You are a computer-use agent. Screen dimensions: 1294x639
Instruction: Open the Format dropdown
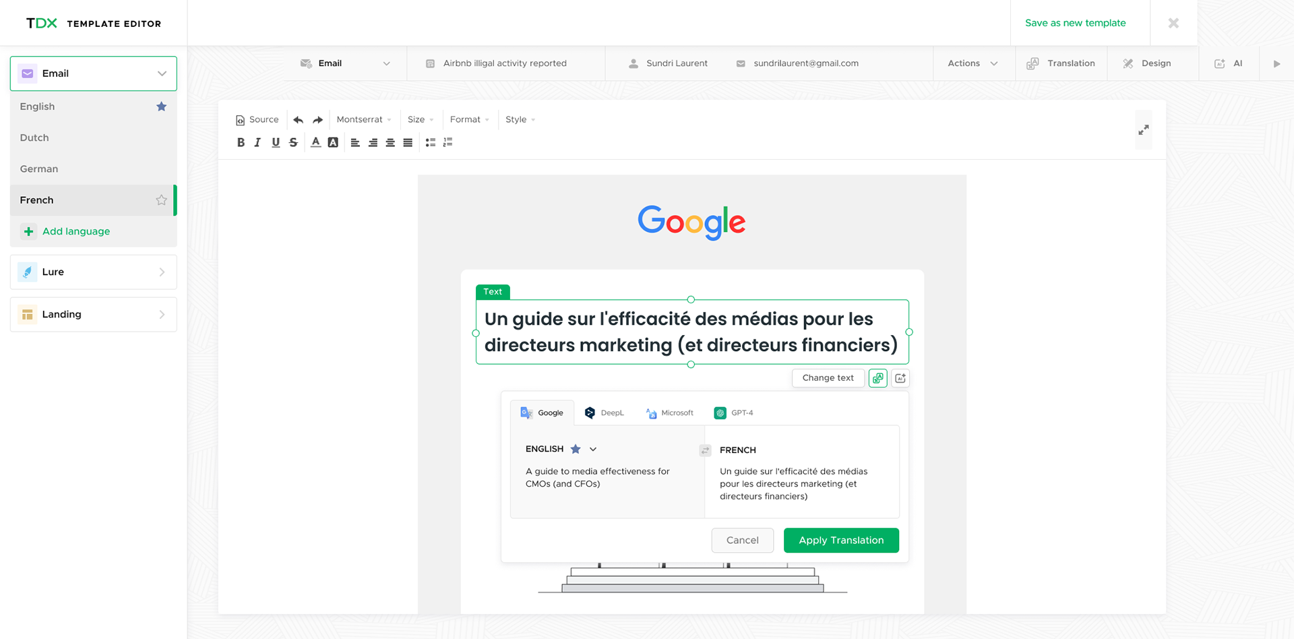point(469,119)
